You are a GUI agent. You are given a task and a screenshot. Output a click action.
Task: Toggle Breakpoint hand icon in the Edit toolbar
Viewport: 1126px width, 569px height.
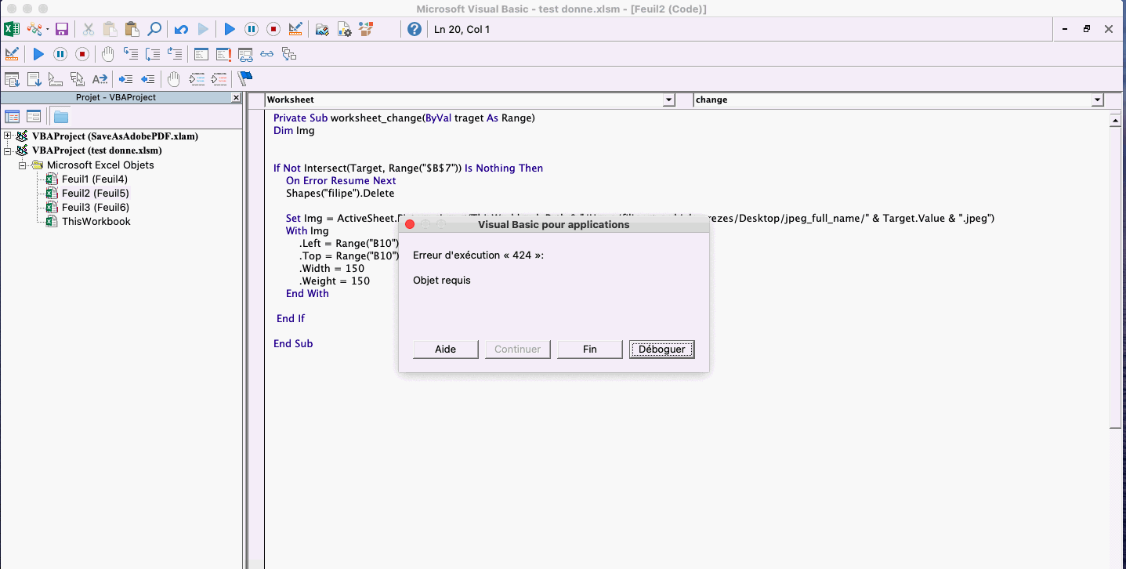174,79
